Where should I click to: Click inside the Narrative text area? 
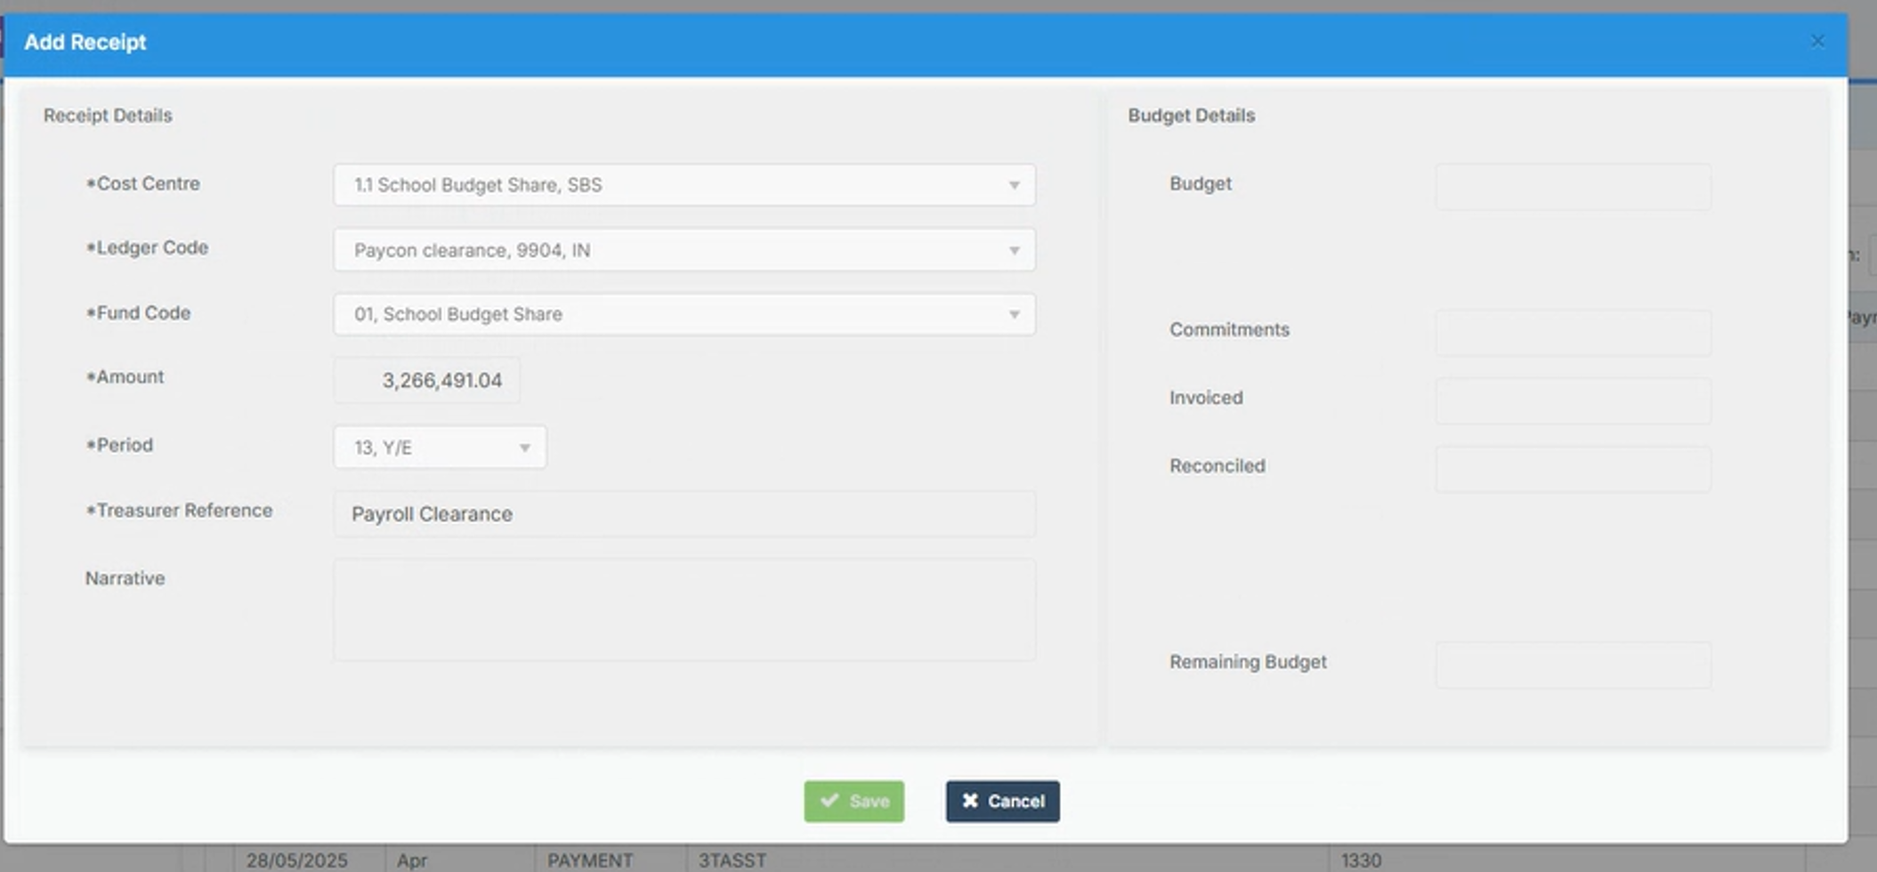(x=684, y=610)
